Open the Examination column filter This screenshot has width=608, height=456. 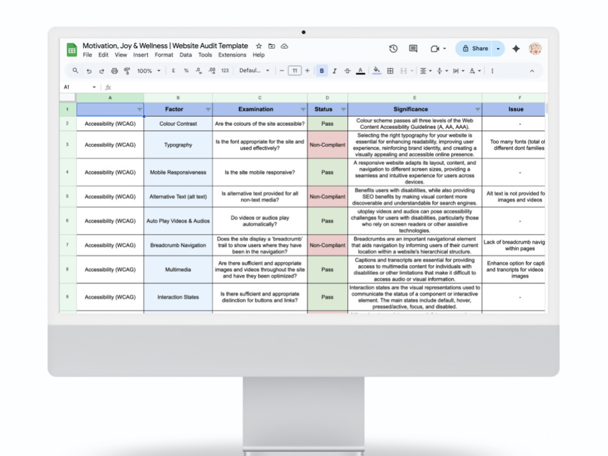[303, 109]
